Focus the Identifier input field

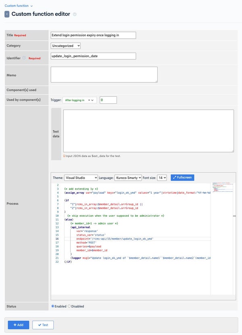(x=93, y=56)
